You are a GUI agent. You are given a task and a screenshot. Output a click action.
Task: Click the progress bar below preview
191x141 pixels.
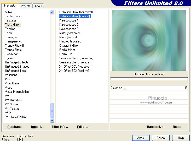point(149,79)
